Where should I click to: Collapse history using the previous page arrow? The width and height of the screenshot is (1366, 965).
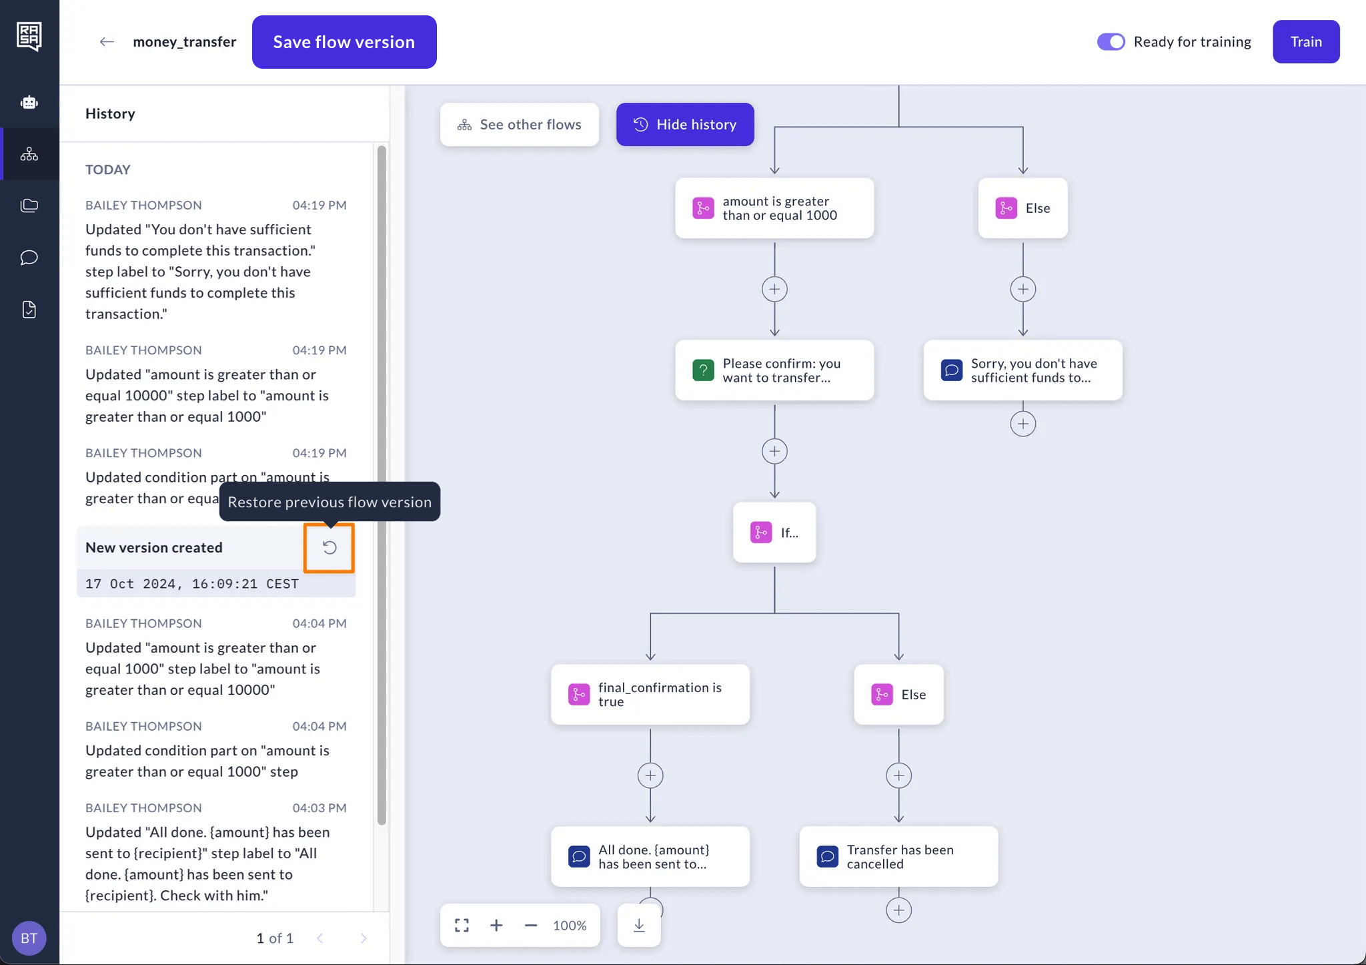(319, 937)
